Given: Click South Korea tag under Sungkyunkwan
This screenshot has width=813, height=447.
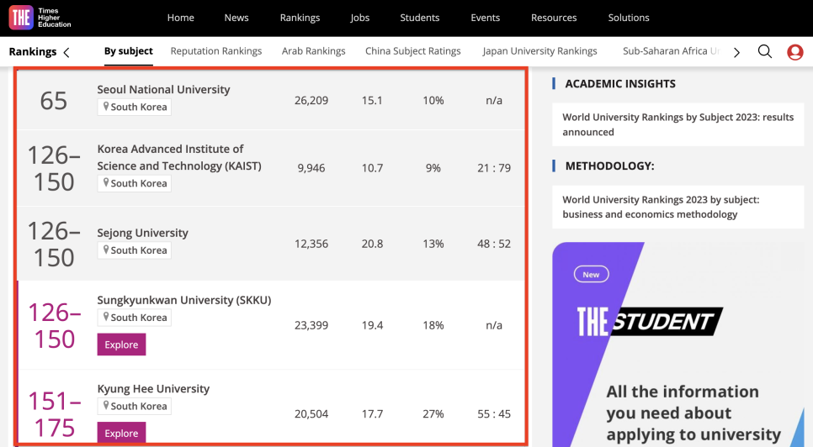Looking at the screenshot, I should click(x=135, y=317).
